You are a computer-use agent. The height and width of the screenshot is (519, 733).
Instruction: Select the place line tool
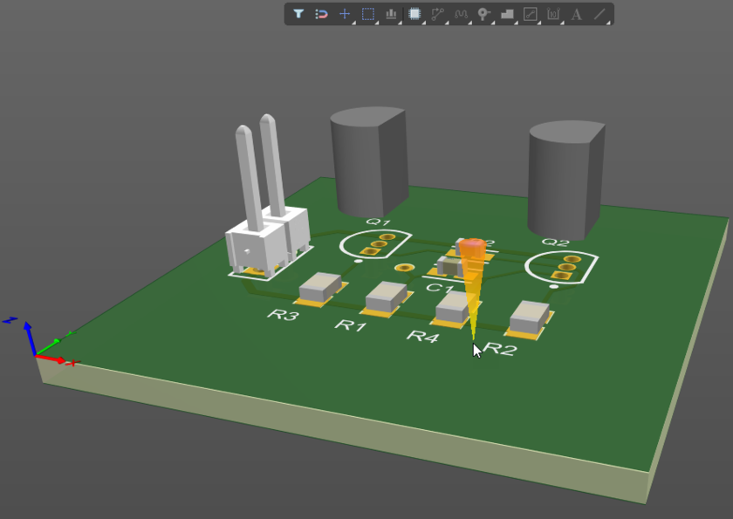click(x=599, y=13)
